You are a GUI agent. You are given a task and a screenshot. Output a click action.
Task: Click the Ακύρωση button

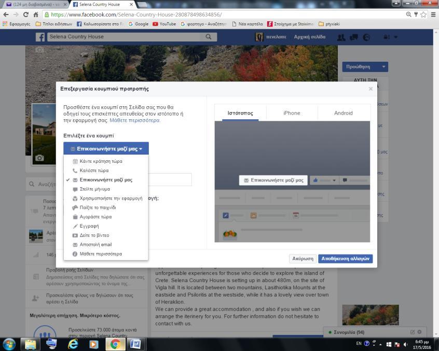pos(303,259)
